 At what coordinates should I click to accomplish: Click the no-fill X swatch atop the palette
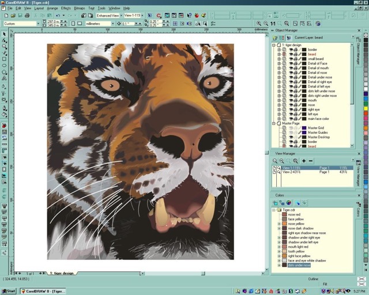(366, 35)
